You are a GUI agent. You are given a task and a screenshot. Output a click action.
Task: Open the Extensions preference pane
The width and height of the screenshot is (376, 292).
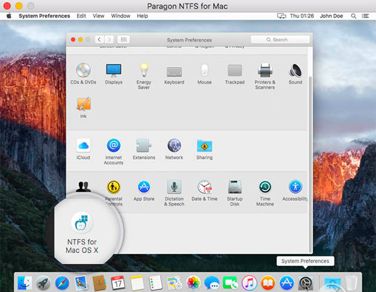(x=144, y=149)
